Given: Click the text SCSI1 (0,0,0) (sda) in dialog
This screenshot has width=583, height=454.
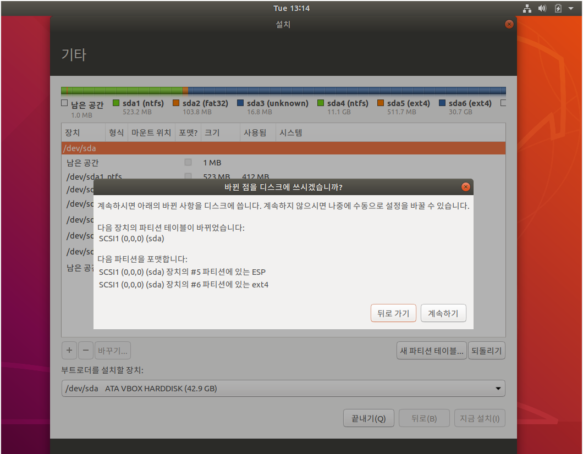Looking at the screenshot, I should pos(131,239).
